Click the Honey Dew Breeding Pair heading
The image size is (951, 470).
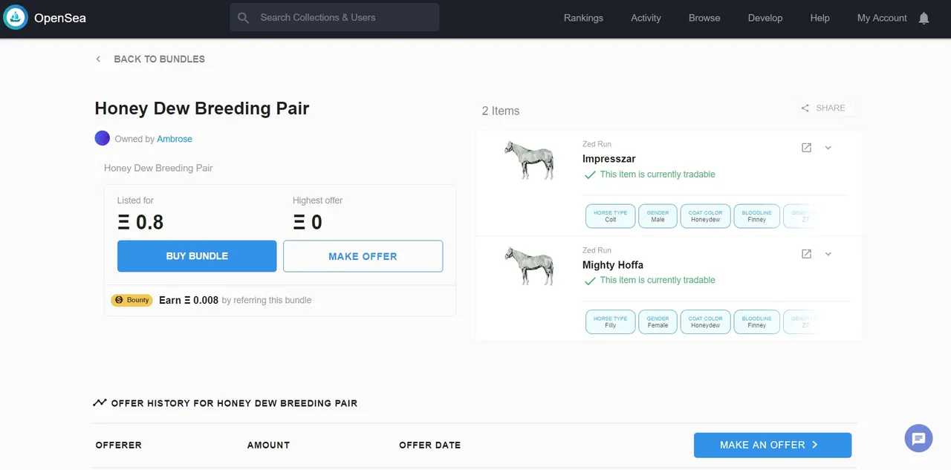(202, 108)
